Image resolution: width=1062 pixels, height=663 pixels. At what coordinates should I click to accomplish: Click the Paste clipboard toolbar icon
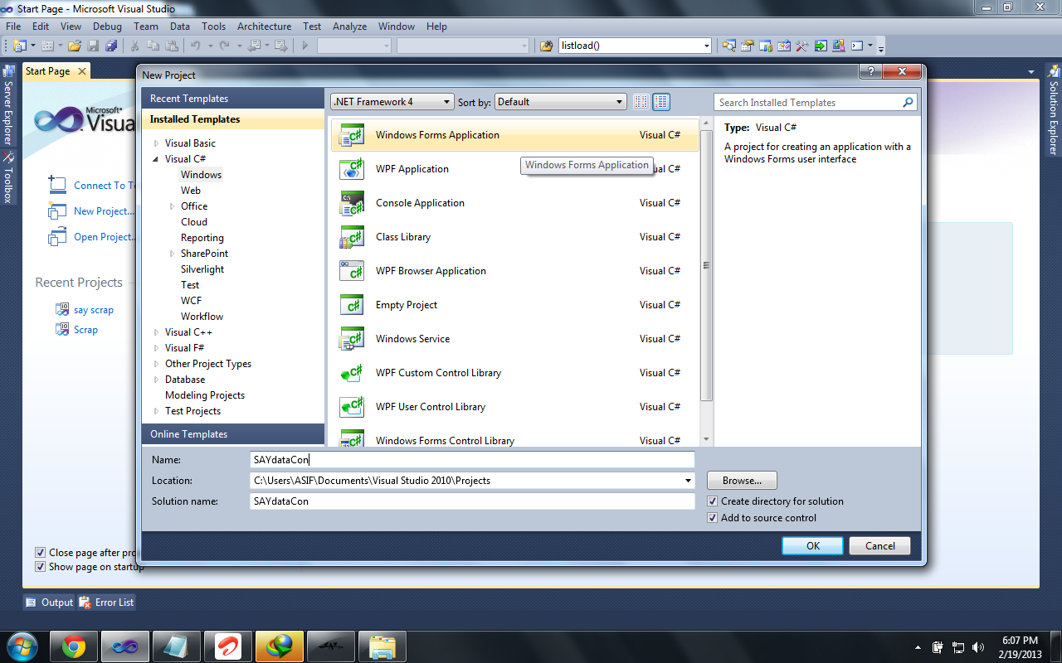(171, 46)
